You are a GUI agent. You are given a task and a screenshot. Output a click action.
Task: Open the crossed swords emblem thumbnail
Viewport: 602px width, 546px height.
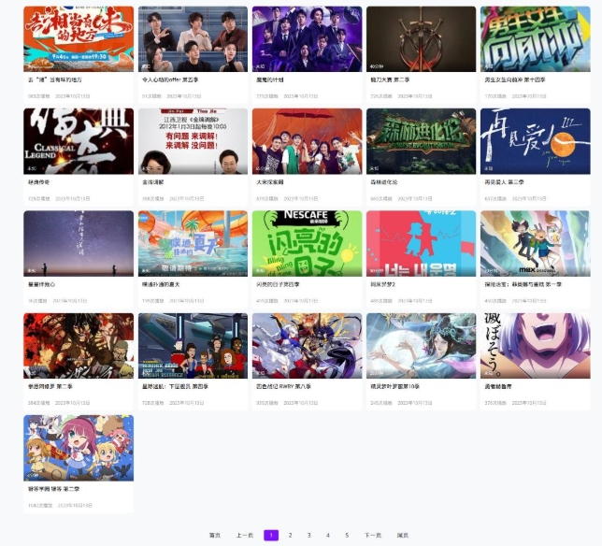pyautogui.click(x=422, y=38)
